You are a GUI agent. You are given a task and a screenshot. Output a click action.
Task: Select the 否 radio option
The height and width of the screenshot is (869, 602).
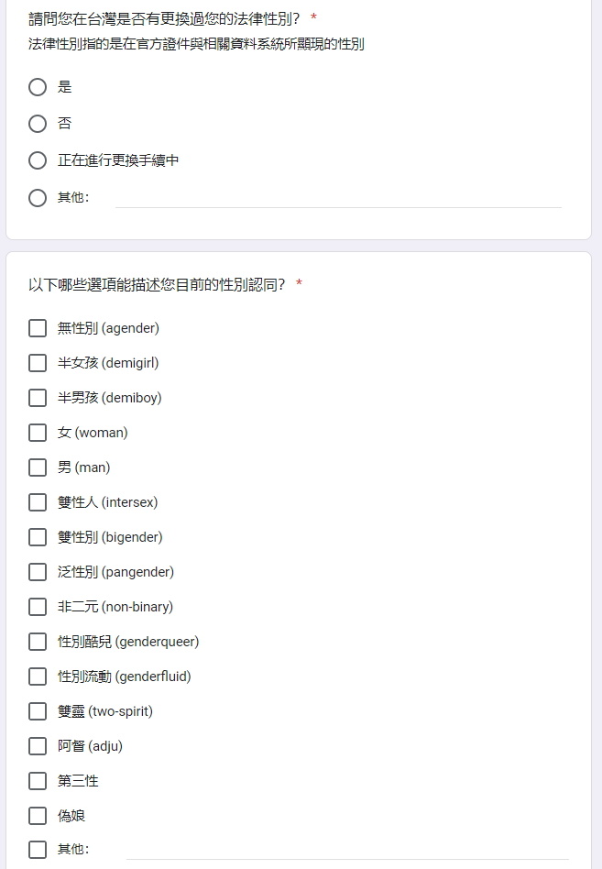pyautogui.click(x=38, y=124)
